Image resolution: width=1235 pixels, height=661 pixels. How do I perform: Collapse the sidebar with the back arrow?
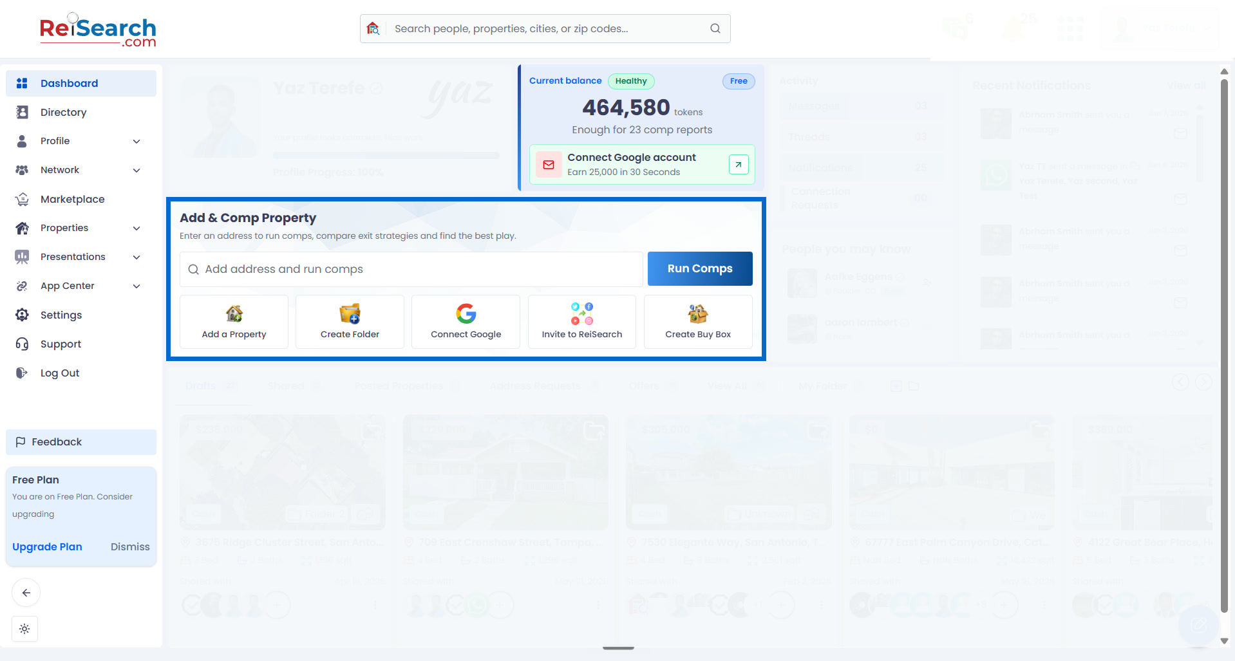point(26,593)
